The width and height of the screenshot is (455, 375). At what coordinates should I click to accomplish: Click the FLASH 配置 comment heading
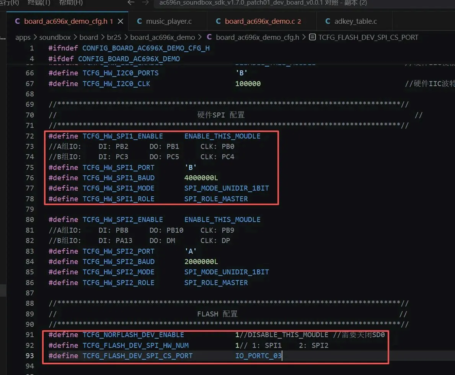tap(217, 314)
